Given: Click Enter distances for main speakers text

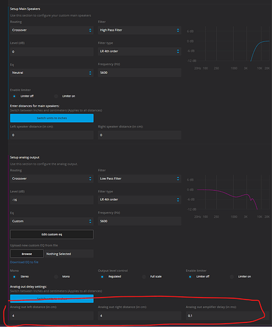Looking at the screenshot, I should coord(35,106).
